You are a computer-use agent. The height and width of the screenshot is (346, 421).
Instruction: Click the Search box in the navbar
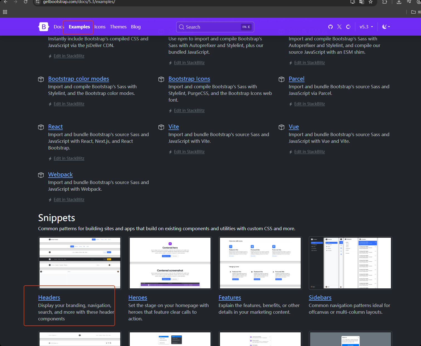click(x=215, y=27)
